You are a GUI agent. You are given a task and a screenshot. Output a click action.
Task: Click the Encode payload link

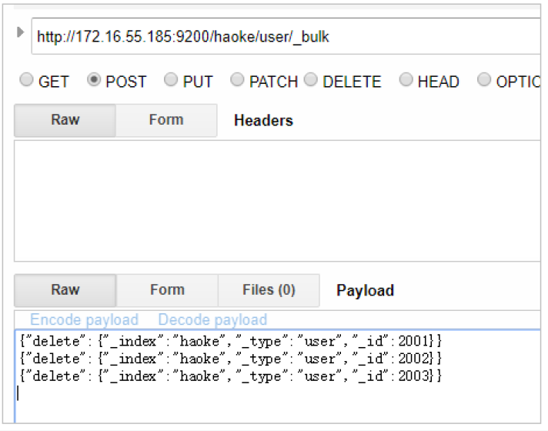pos(84,320)
